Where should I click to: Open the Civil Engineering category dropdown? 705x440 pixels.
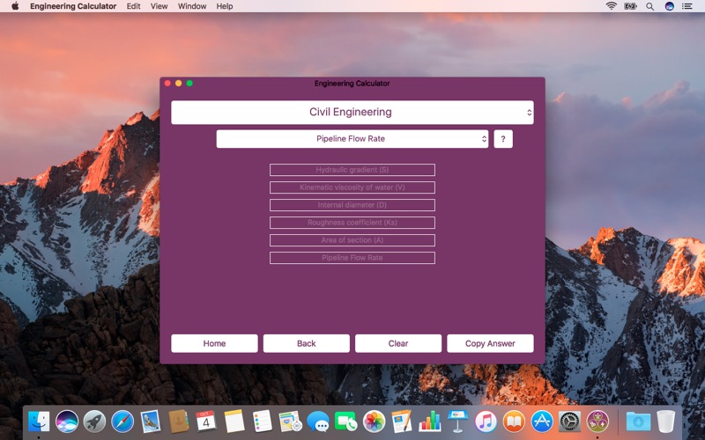[x=352, y=113]
